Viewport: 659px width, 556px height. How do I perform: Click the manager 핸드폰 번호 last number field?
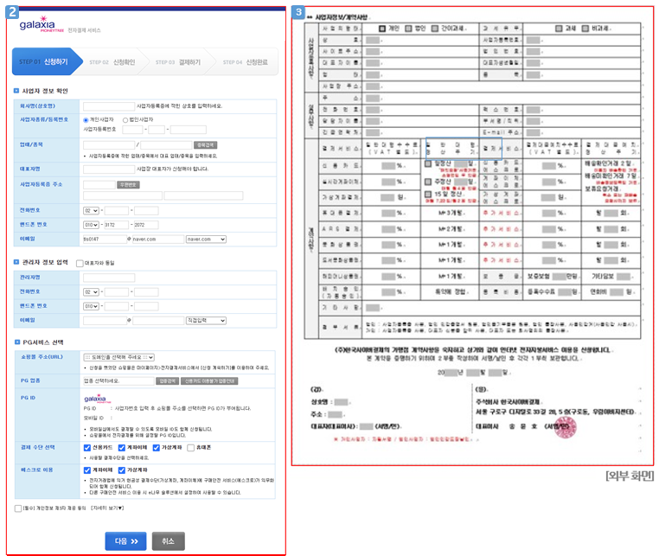[146, 306]
